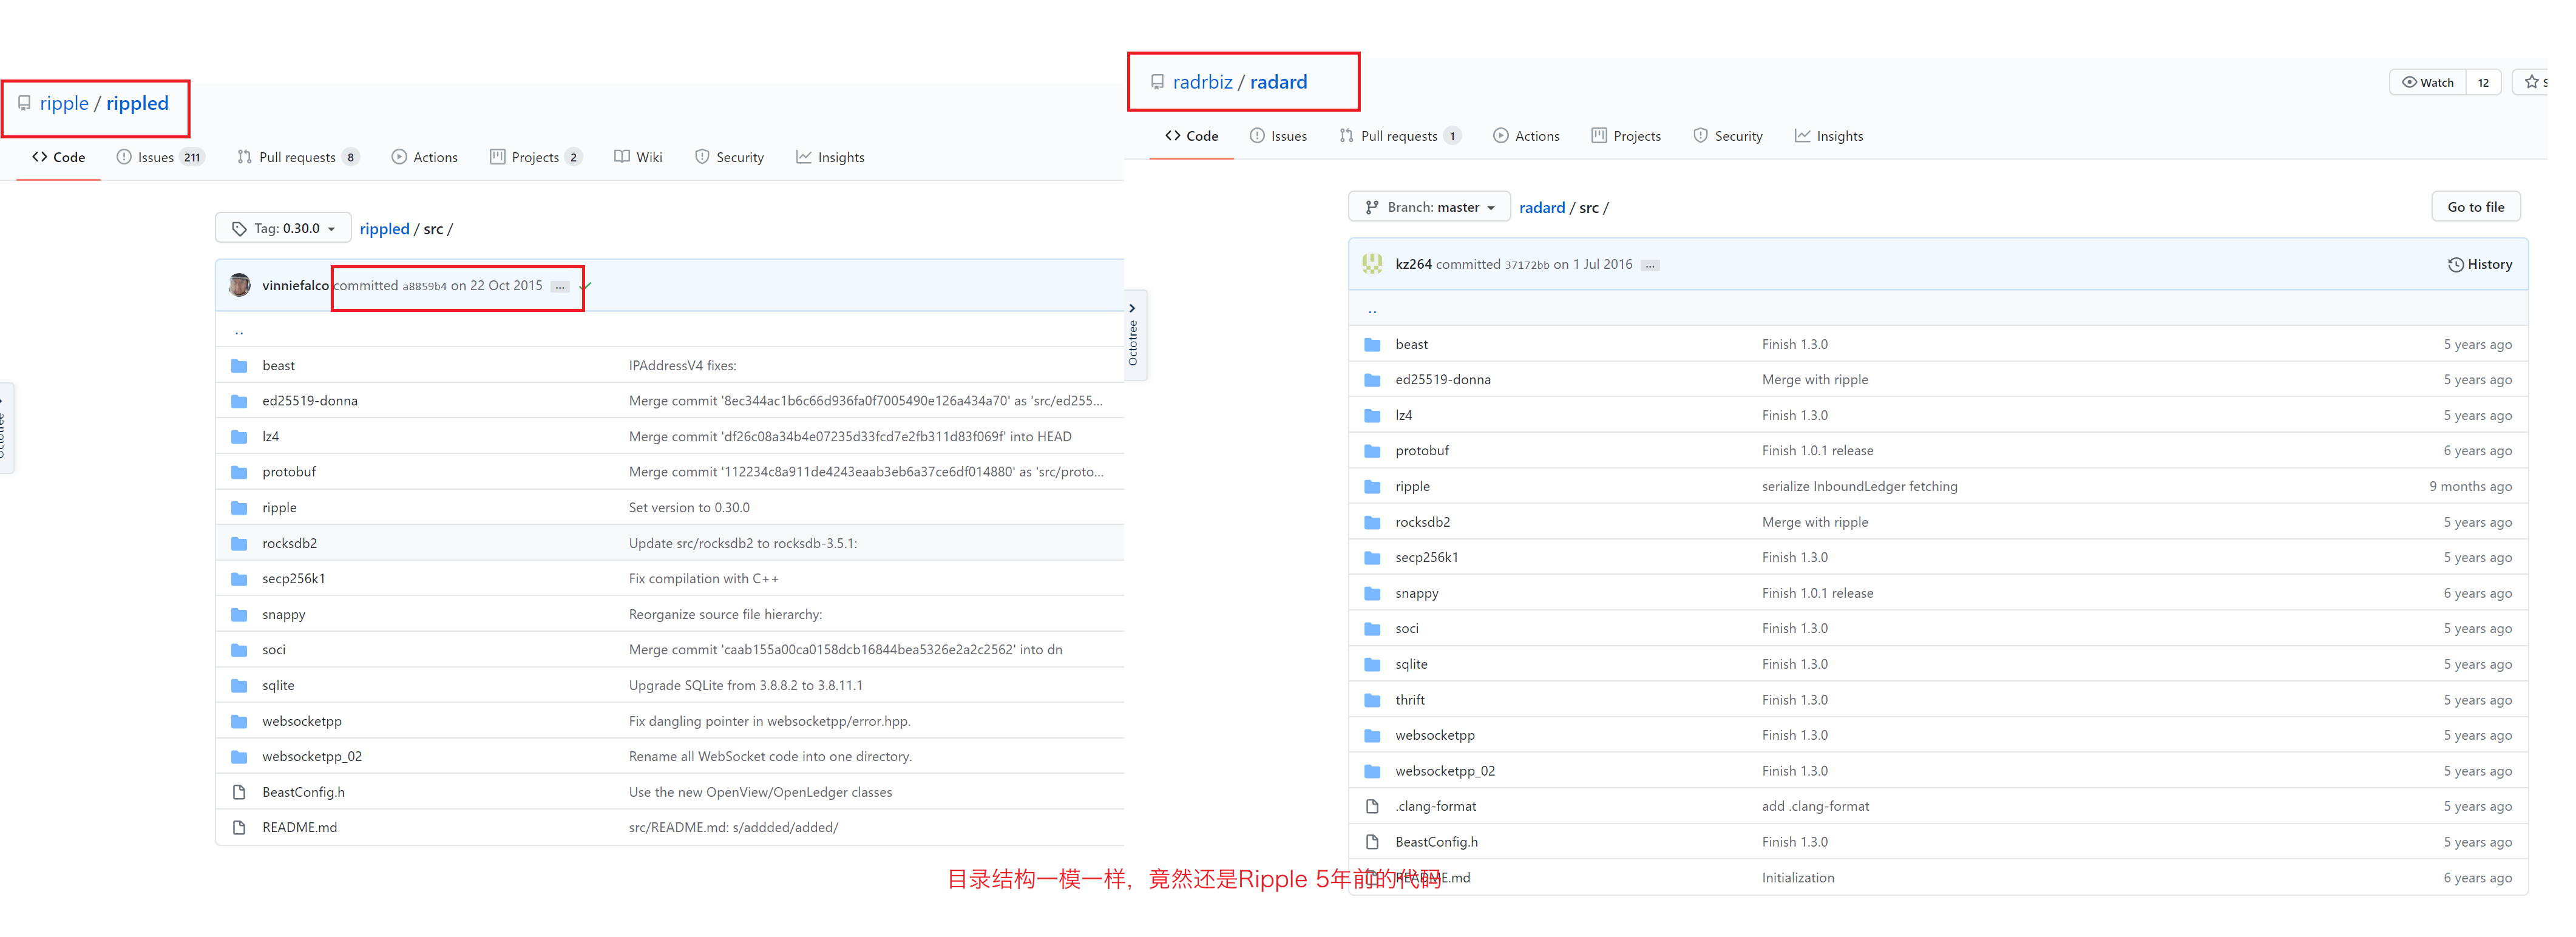Open the radard repository name link in header
This screenshot has width=2576, height=937.
pos(1278,82)
